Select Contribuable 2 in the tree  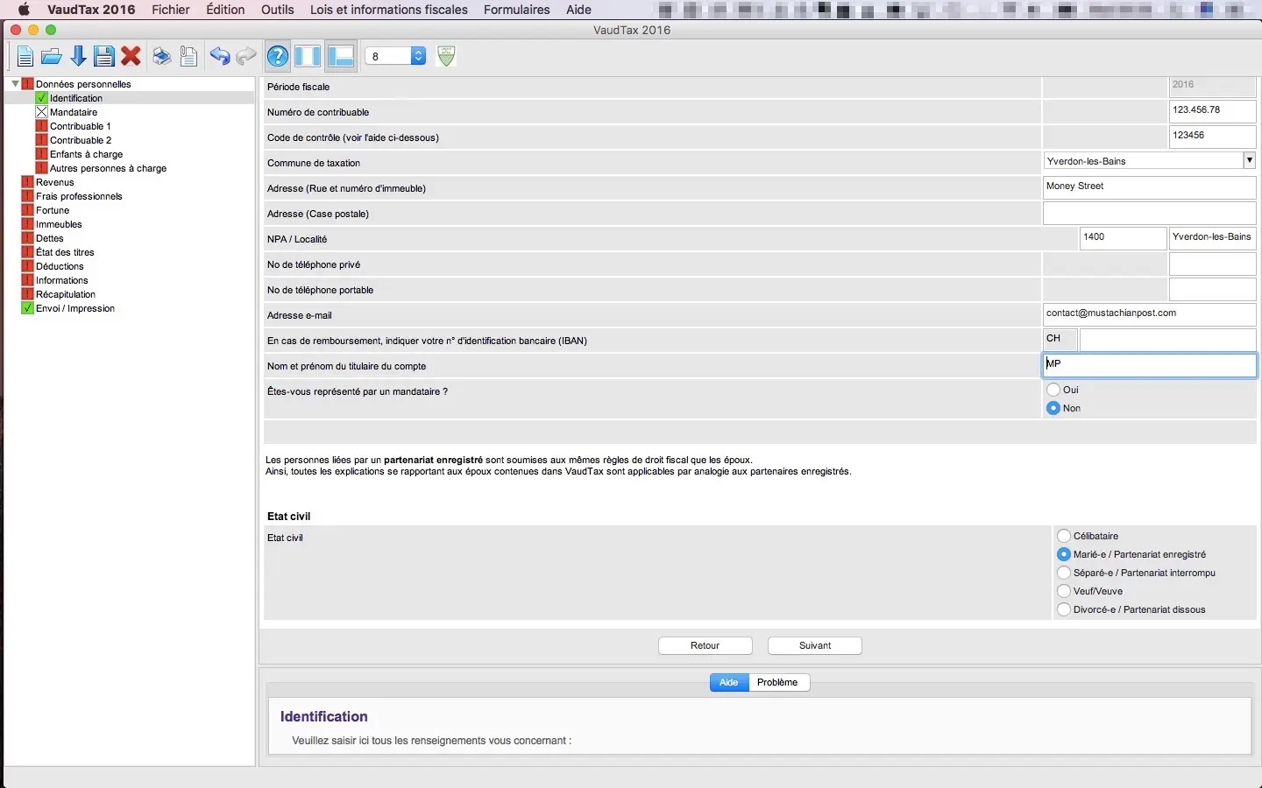click(81, 140)
